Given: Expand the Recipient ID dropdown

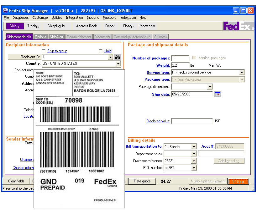Looking at the screenshot, I should point(110,57).
